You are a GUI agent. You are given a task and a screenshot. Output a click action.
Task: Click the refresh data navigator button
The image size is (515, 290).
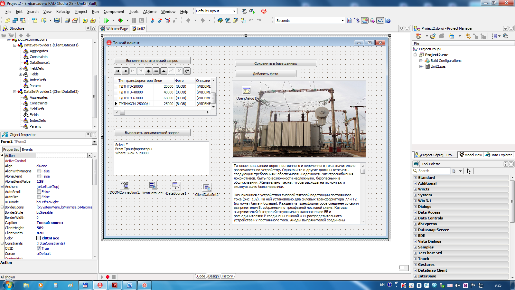187,71
